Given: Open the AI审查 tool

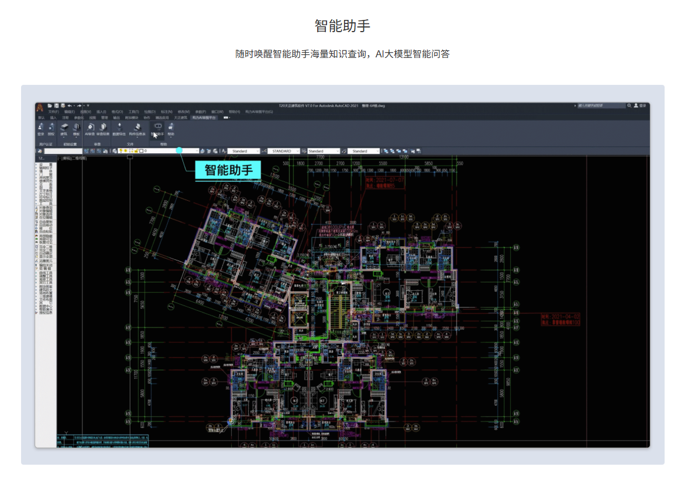Looking at the screenshot, I should click(x=90, y=126).
